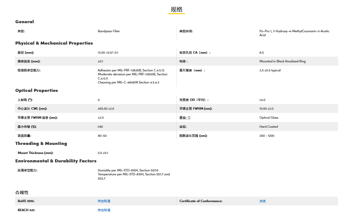Click the Environmental & Durability Factors heading
This screenshot has height=219, width=345.
coord(56,161)
